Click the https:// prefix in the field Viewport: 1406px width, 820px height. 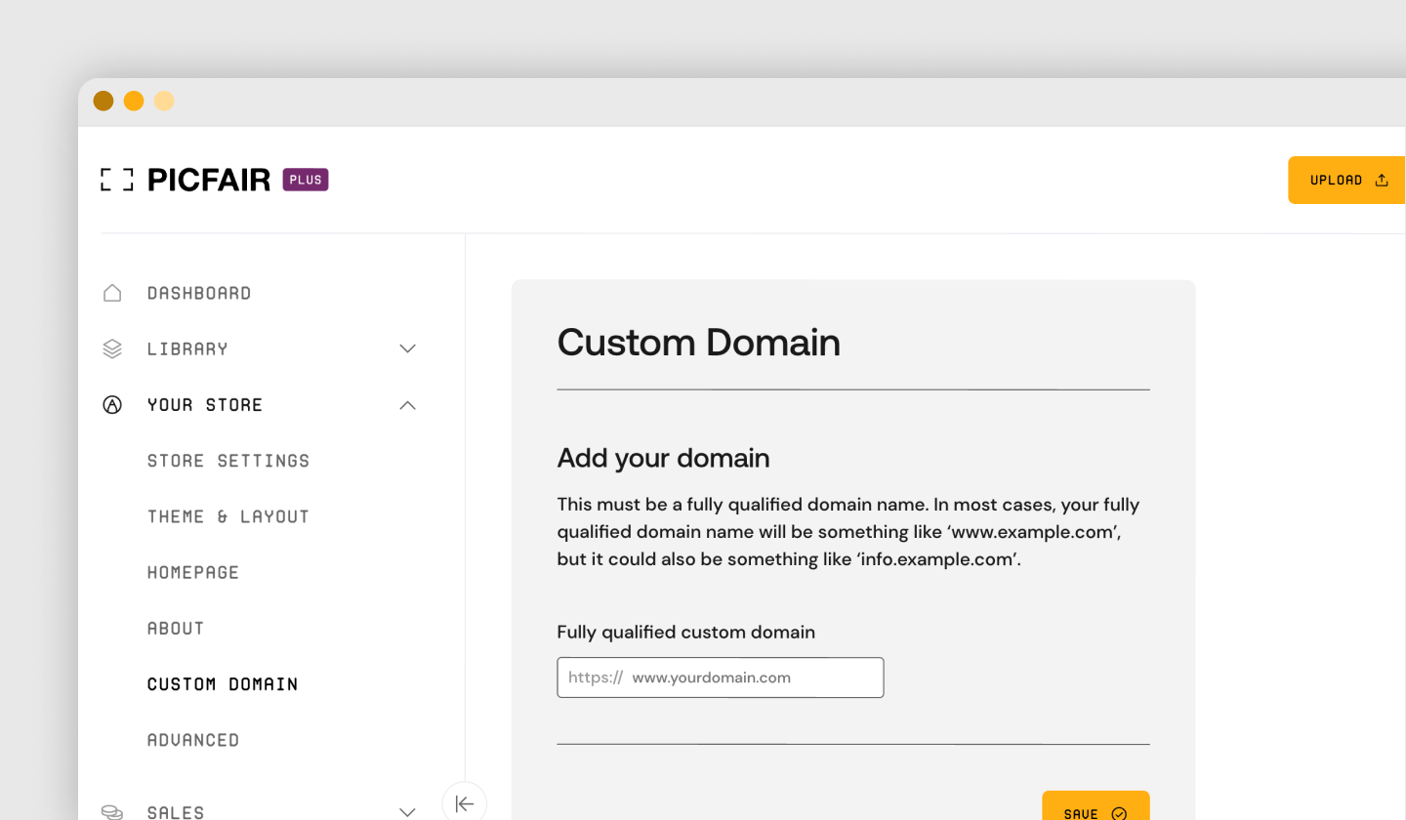(x=596, y=677)
